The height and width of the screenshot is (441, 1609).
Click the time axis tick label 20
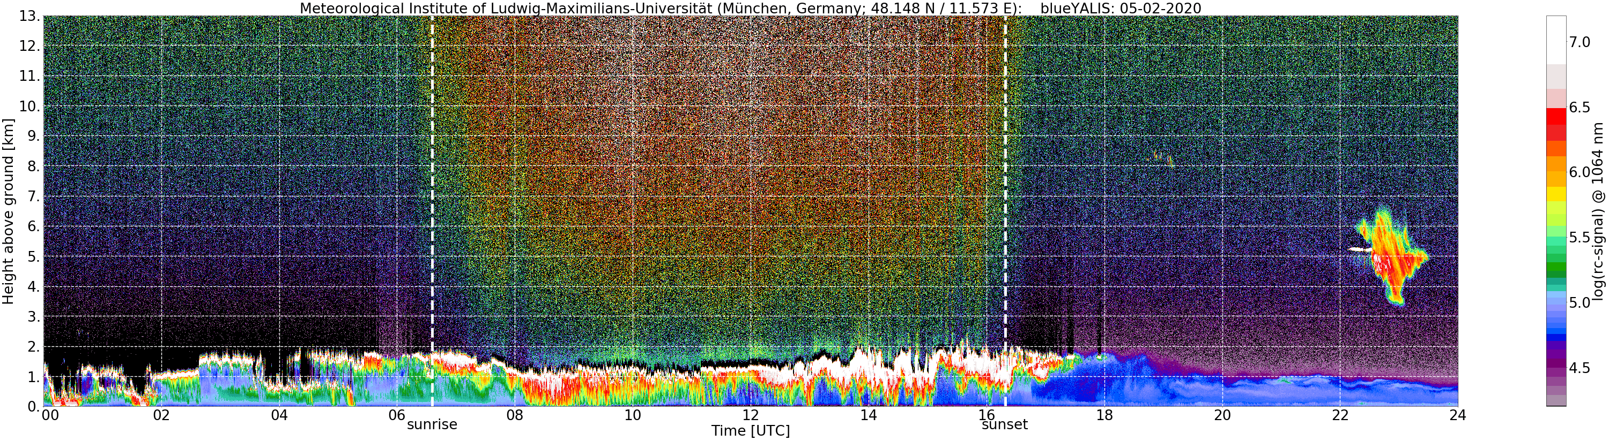[x=1222, y=415]
